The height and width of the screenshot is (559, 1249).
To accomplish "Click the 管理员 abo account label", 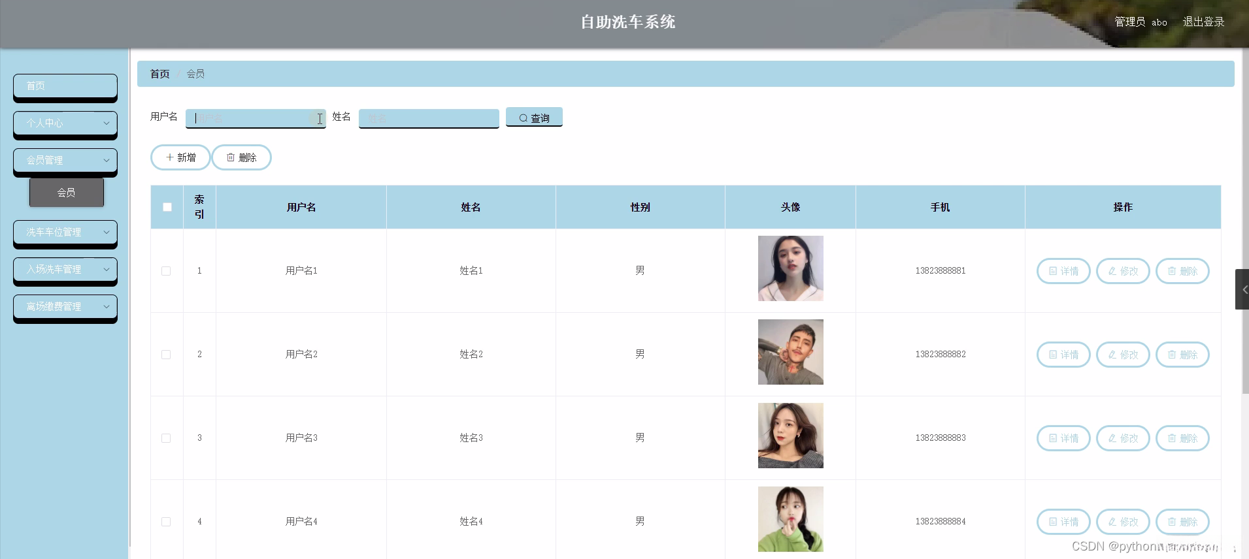I will click(1141, 22).
